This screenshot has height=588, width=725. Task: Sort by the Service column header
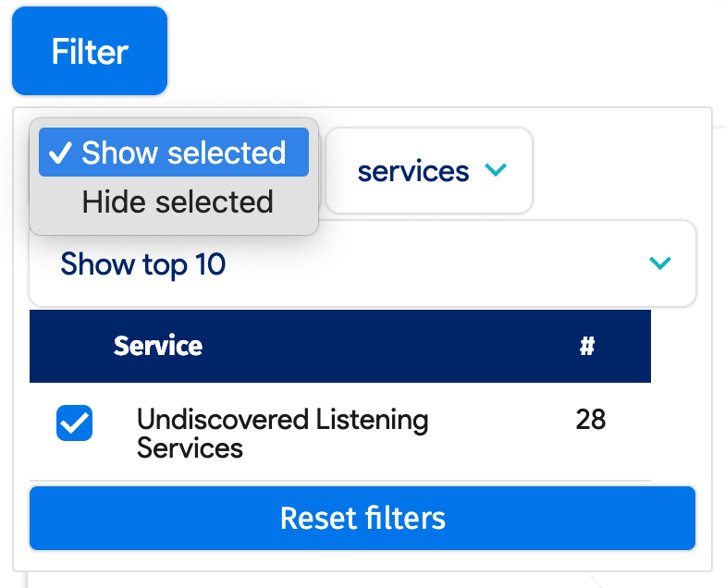tap(158, 347)
